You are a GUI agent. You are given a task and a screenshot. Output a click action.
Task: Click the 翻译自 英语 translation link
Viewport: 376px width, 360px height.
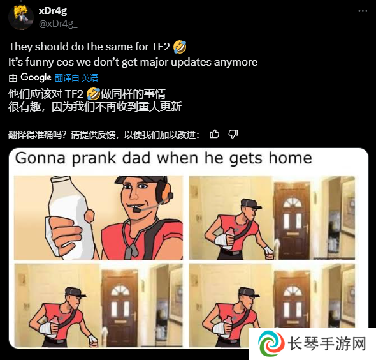tap(76, 78)
